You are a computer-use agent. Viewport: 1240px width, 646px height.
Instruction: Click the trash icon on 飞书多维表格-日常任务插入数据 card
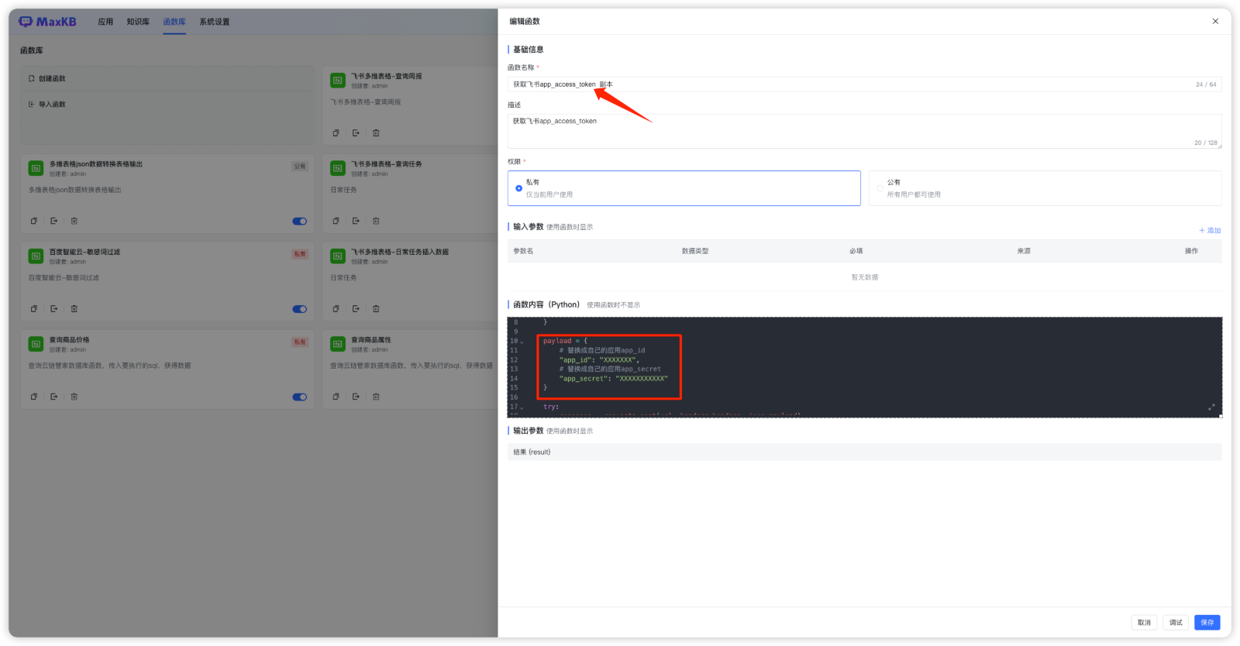(x=376, y=309)
